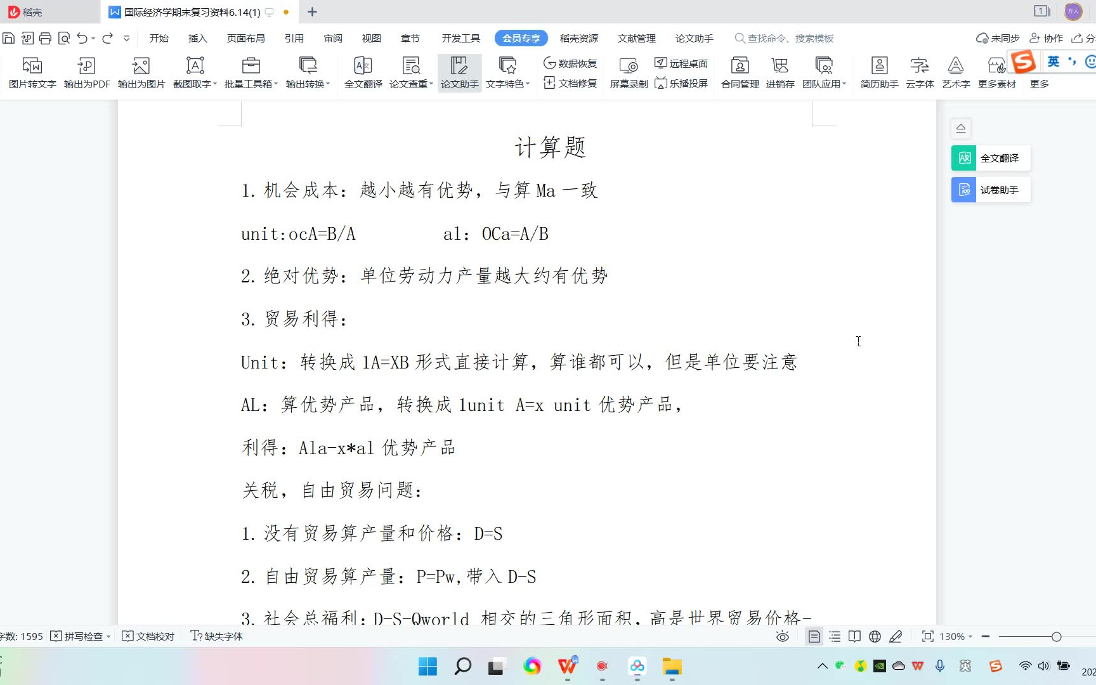Viewport: 1096px width, 685px height.
Task: Open the 论文助手 ribbon tool
Action: [459, 73]
